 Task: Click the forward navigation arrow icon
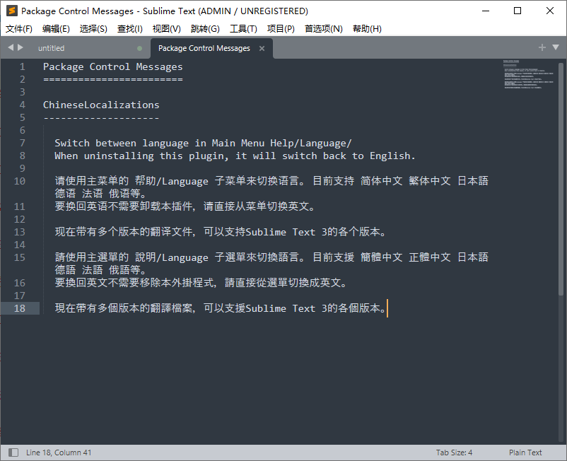[x=21, y=47]
